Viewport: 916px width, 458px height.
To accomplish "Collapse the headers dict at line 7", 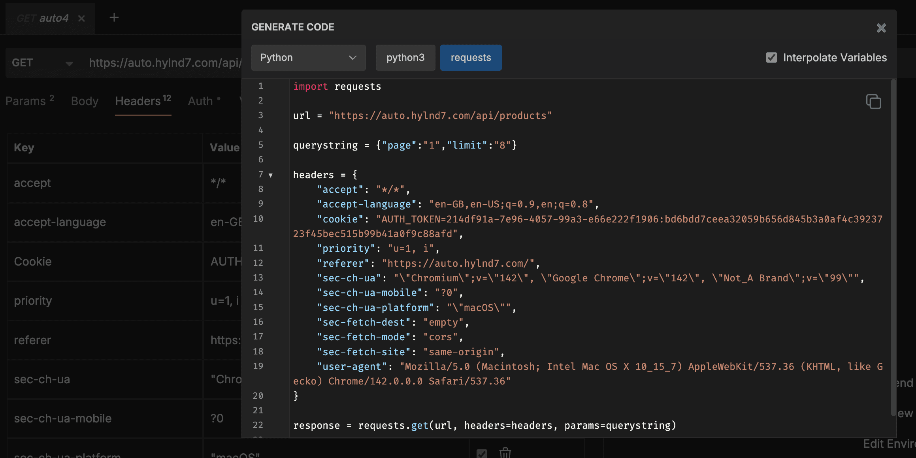I will pyautogui.click(x=271, y=175).
